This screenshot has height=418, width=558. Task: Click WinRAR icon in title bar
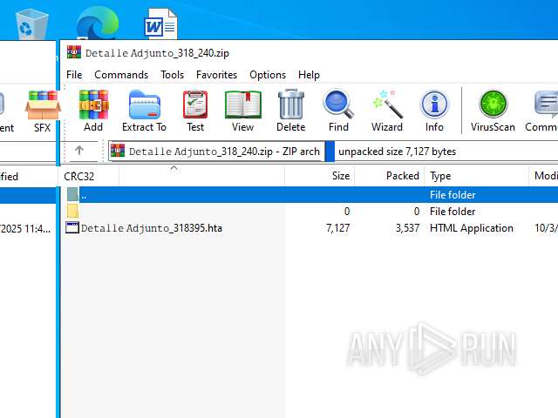[x=73, y=52]
